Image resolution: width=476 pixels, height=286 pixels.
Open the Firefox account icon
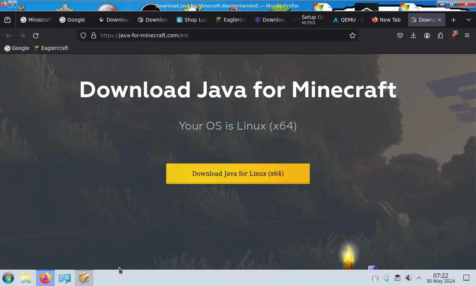pos(427,35)
